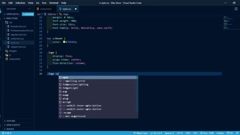Click the split editor icon

(x=236, y=9)
